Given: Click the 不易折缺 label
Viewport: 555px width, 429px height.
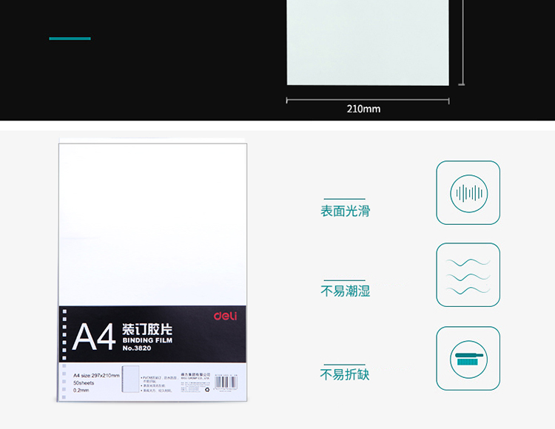Looking at the screenshot, I should click(345, 375).
